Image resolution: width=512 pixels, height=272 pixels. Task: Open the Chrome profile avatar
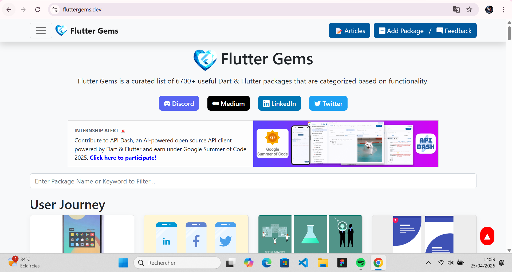click(x=489, y=10)
